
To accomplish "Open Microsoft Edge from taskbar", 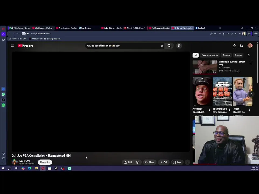I will click(30, 168).
